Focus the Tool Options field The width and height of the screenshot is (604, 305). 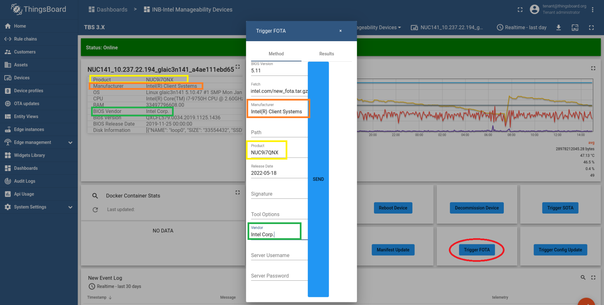point(279,214)
